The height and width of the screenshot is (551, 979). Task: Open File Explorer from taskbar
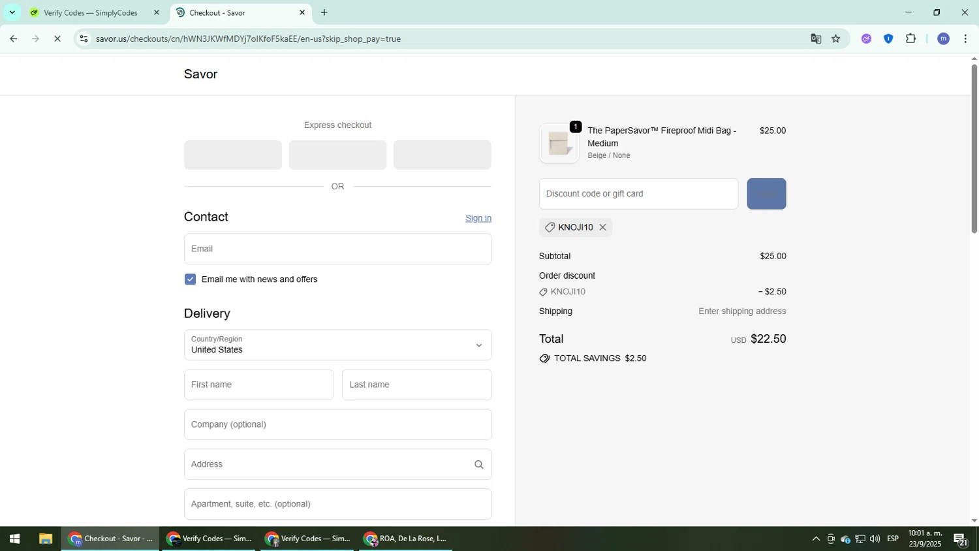click(x=45, y=539)
